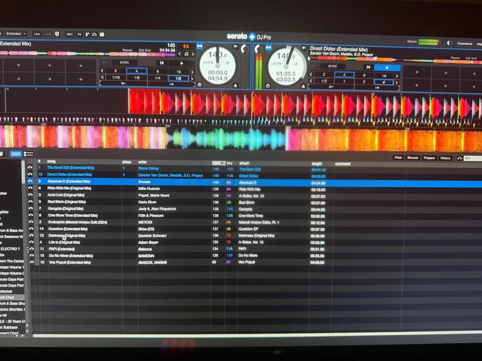The height and width of the screenshot is (361, 482).
Task: Click headphone icon beside search field
Action: (x=459, y=159)
